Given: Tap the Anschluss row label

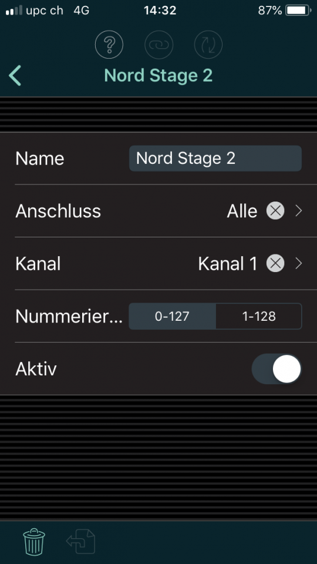Looking at the screenshot, I should pos(58,211).
